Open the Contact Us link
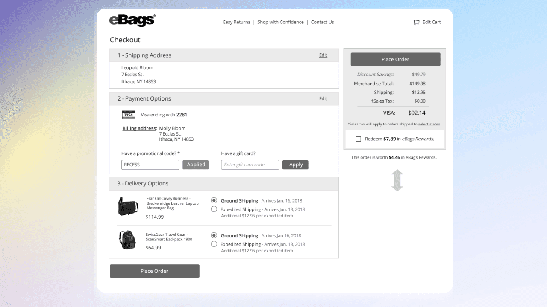The height and width of the screenshot is (307, 547). pos(322,22)
